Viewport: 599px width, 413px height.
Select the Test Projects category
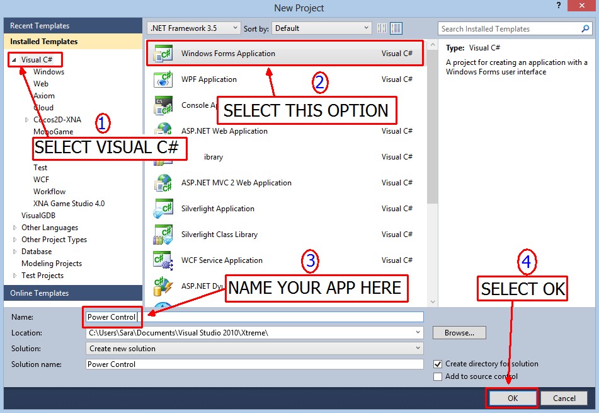(42, 276)
